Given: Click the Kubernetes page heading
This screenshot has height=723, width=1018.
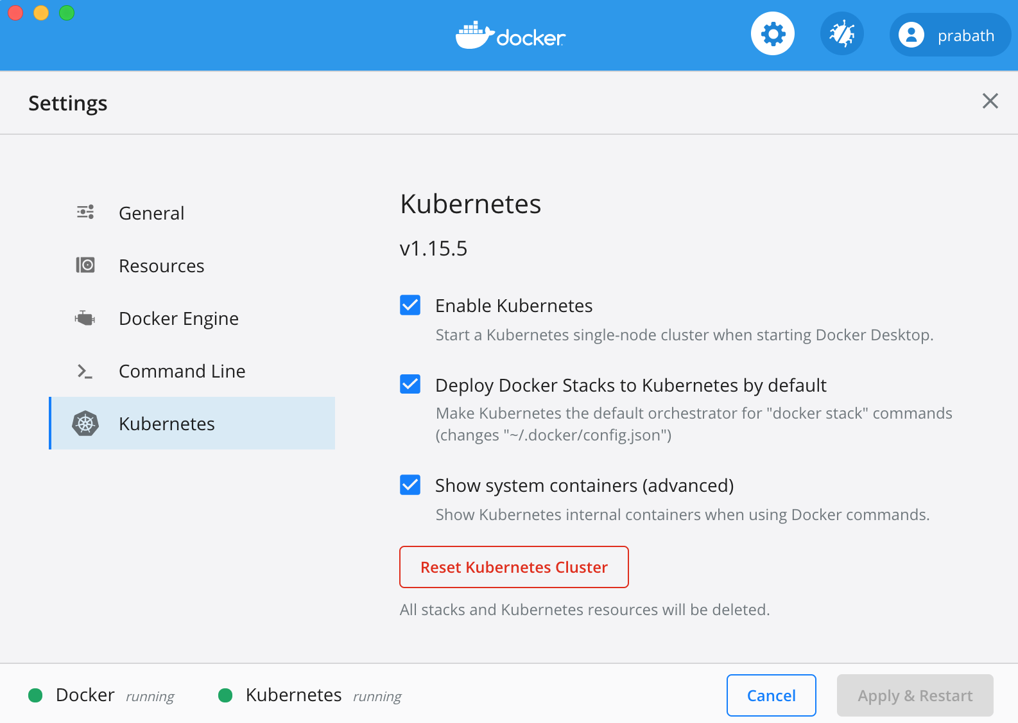Looking at the screenshot, I should tap(470, 204).
